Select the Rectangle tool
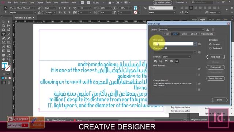The width and height of the screenshot is (234, 132). click(9, 43)
